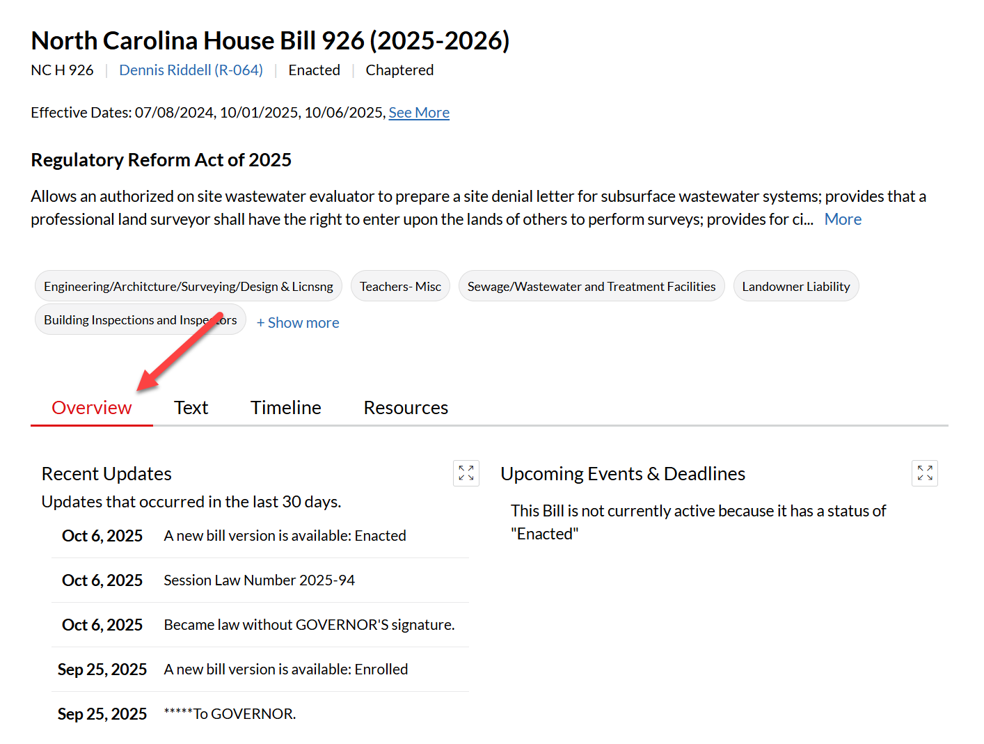This screenshot has width=984, height=744.
Task: Expand bill summary with More link
Action: (x=843, y=219)
